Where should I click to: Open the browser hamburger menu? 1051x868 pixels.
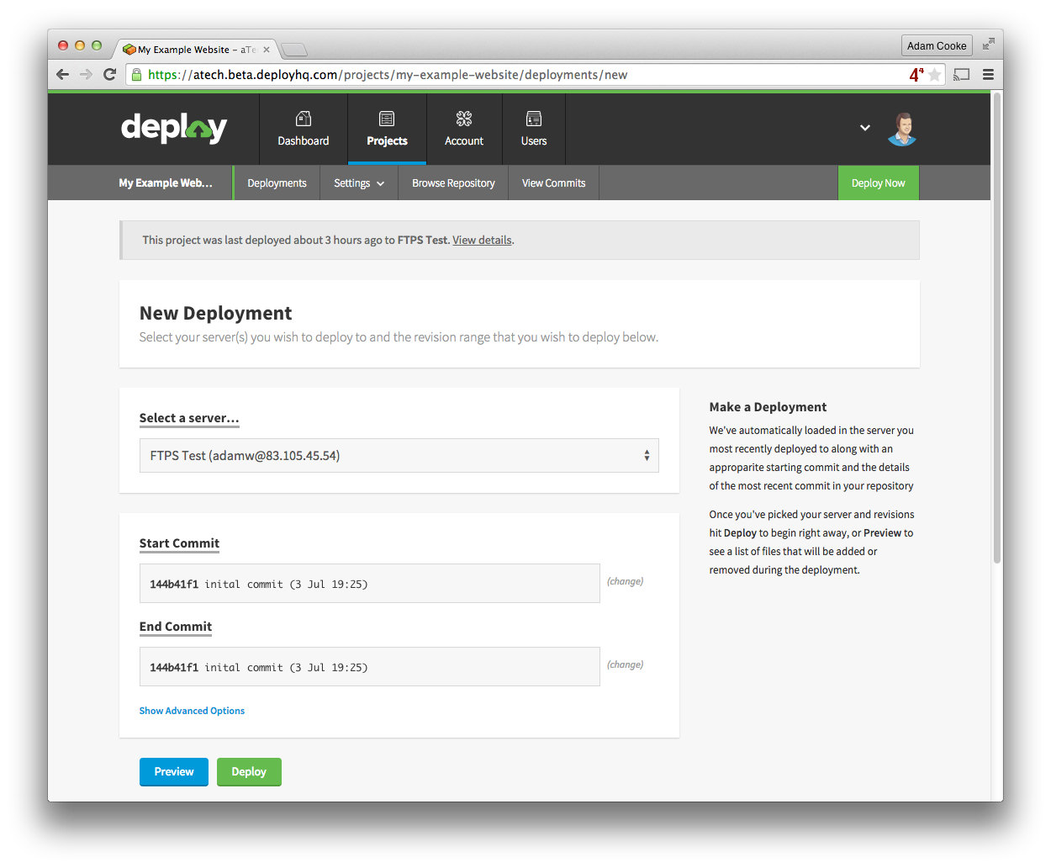(x=988, y=74)
